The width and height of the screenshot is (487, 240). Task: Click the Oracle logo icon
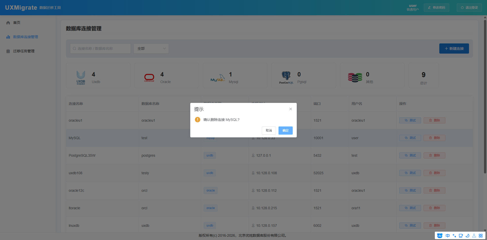click(149, 77)
